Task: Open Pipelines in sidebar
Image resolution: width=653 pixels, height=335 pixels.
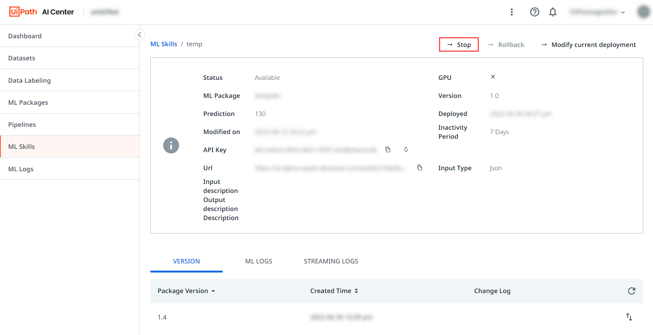Action: (x=70, y=124)
